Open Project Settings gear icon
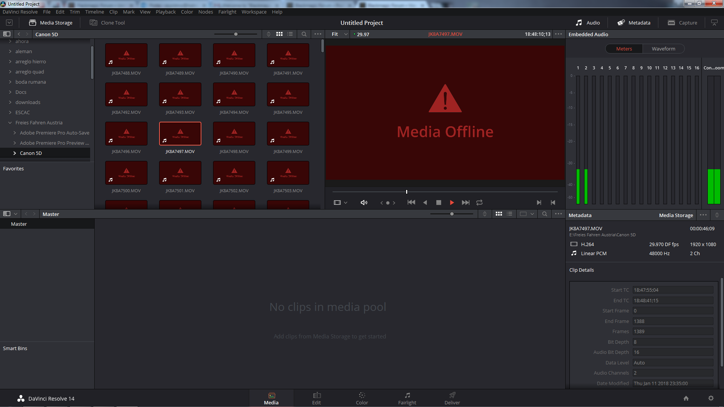 [711, 398]
